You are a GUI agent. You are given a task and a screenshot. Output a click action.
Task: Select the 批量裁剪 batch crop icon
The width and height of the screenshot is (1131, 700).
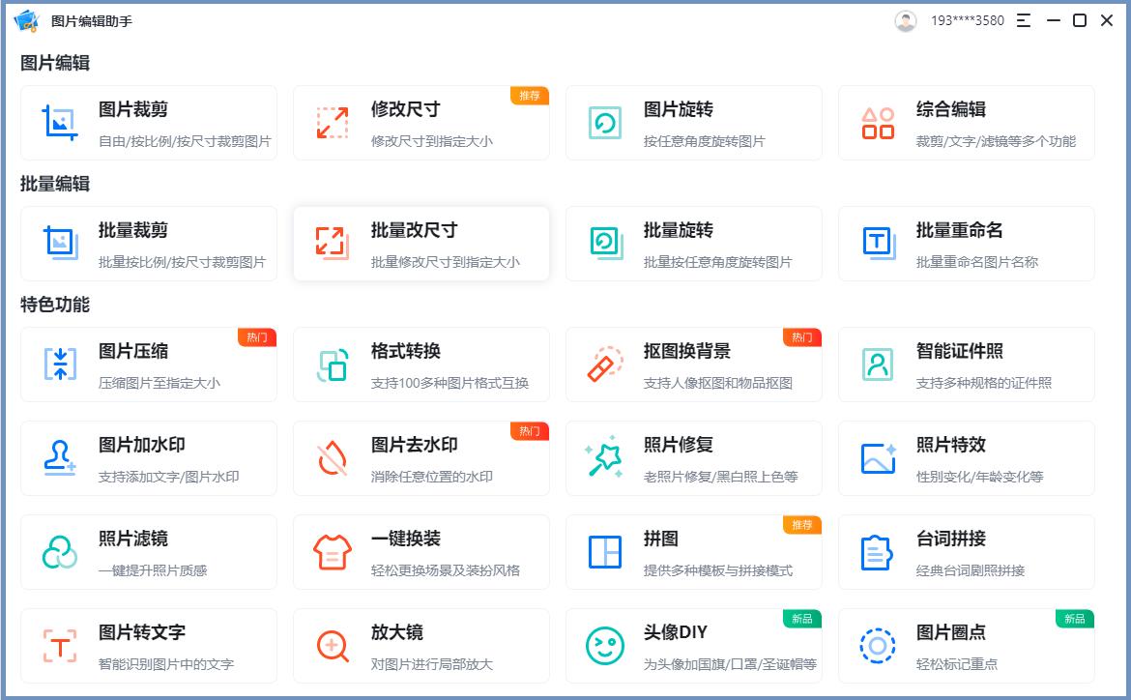point(58,243)
